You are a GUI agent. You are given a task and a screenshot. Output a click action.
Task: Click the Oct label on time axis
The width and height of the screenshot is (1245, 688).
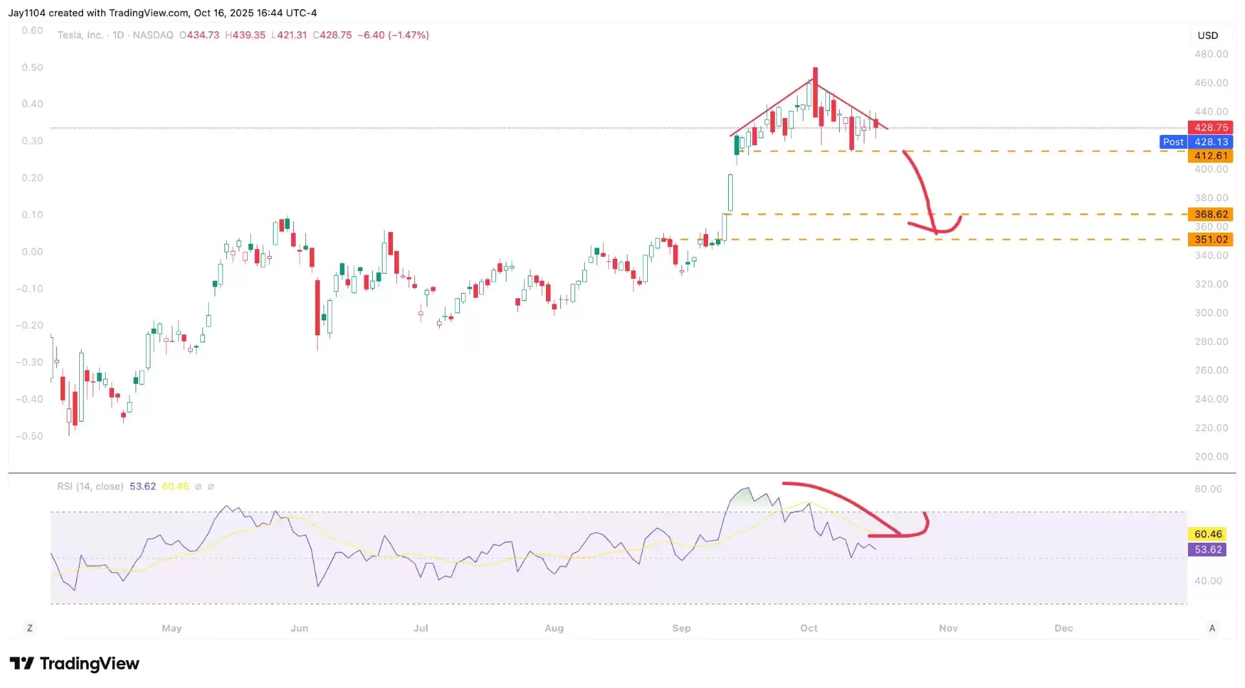[x=809, y=628]
